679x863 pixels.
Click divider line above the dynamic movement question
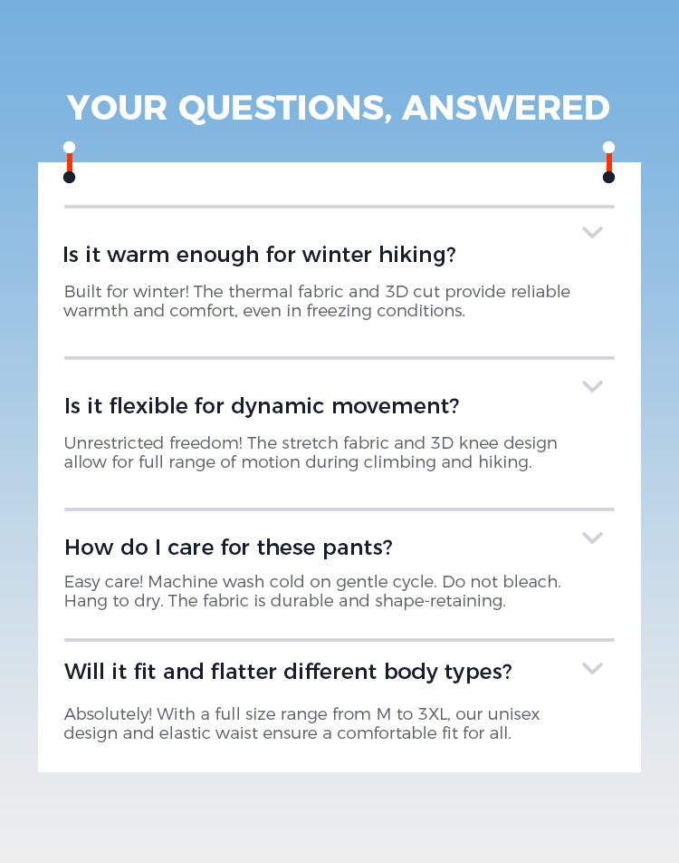[x=339, y=358]
